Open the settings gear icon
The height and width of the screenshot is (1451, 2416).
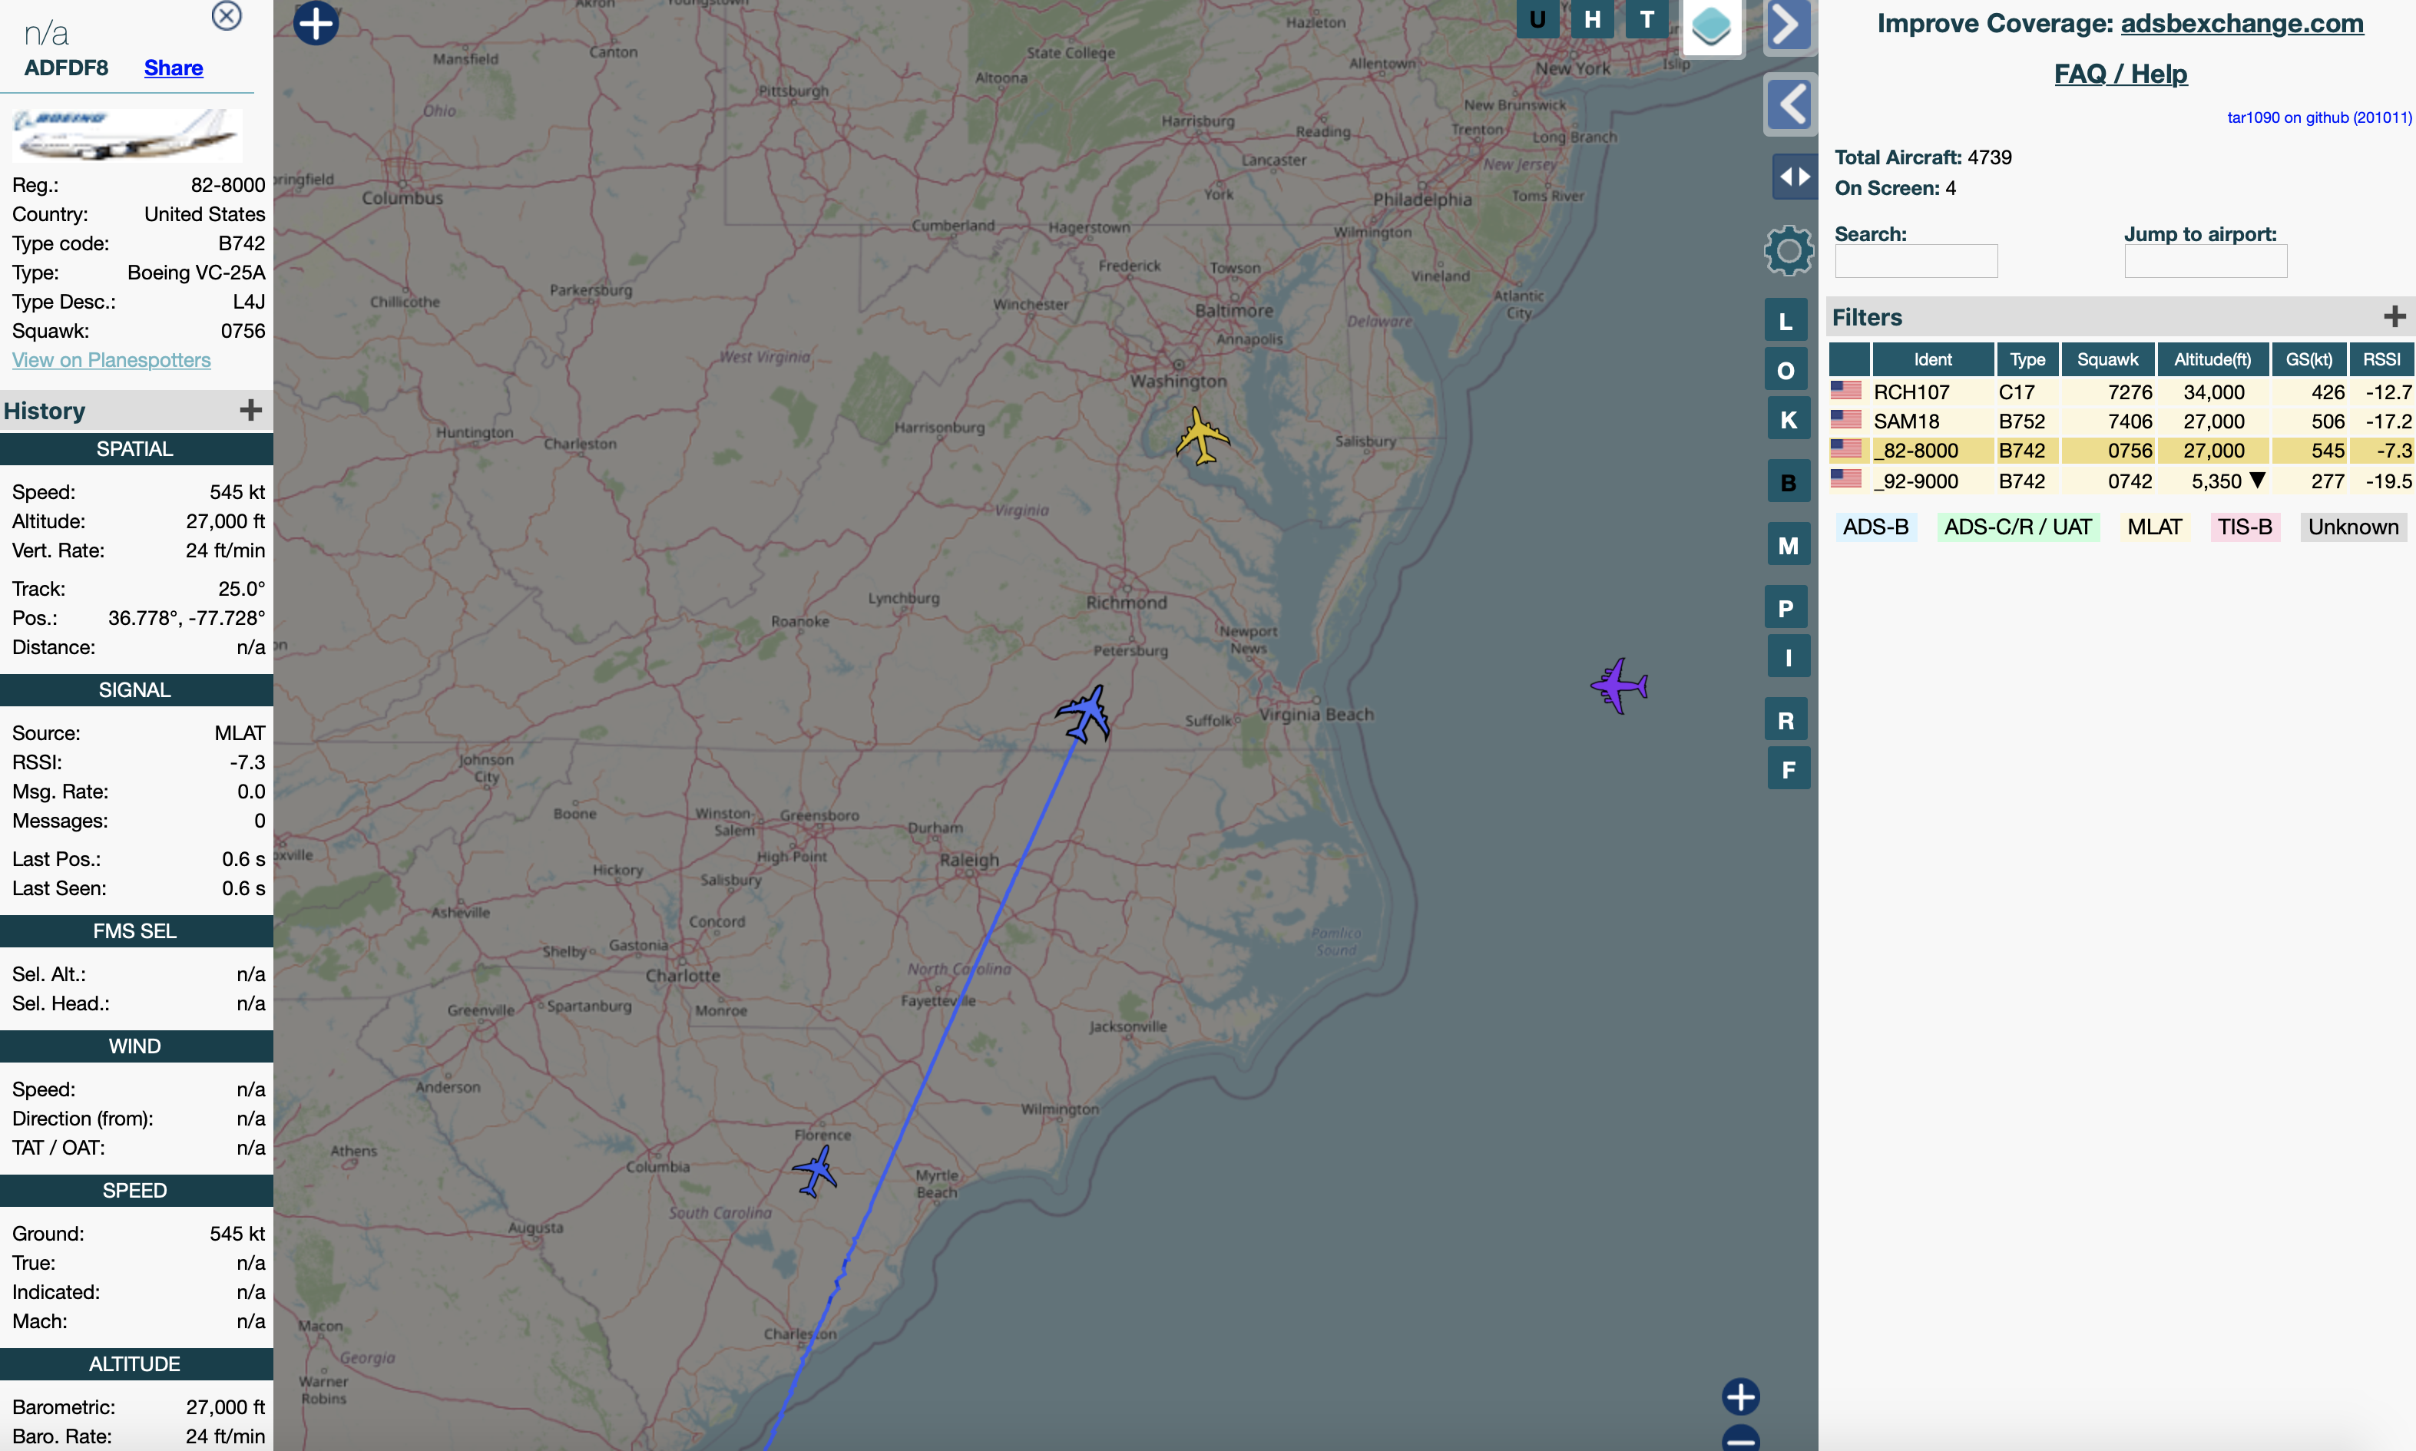1789,251
